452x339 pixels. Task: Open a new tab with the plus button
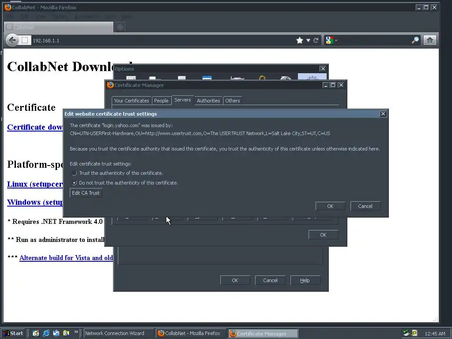pos(120,27)
